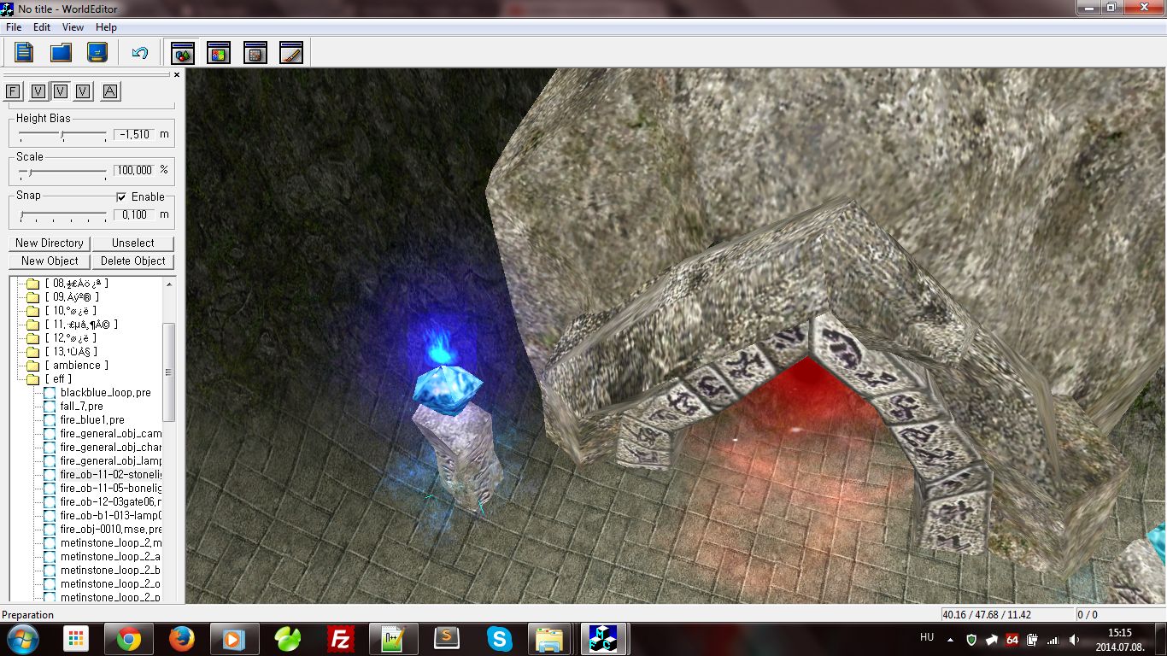Open FileZilla from the taskbar
Viewport: 1167px width, 656px height.
(x=340, y=639)
